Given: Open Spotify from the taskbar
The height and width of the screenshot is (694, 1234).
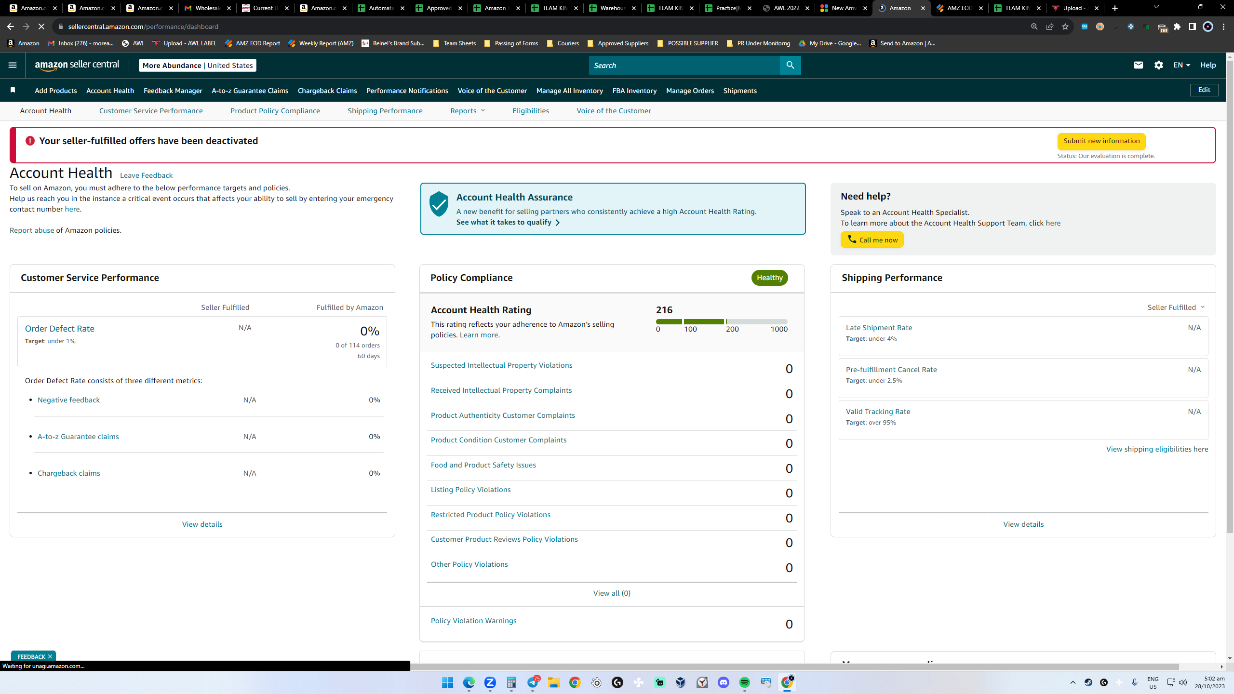Looking at the screenshot, I should 745,682.
